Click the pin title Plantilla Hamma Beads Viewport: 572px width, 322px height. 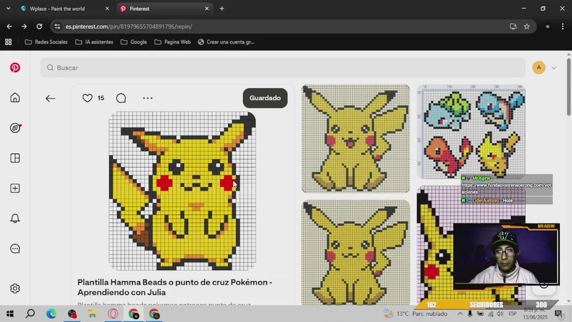pyautogui.click(x=175, y=287)
